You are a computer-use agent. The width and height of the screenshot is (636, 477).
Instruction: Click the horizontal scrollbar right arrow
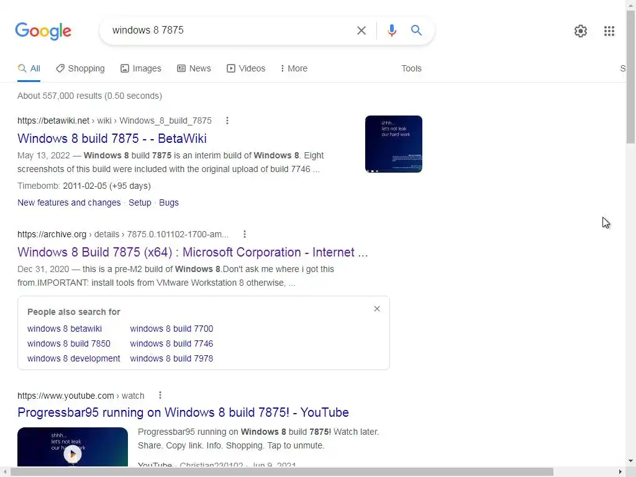(x=620, y=472)
